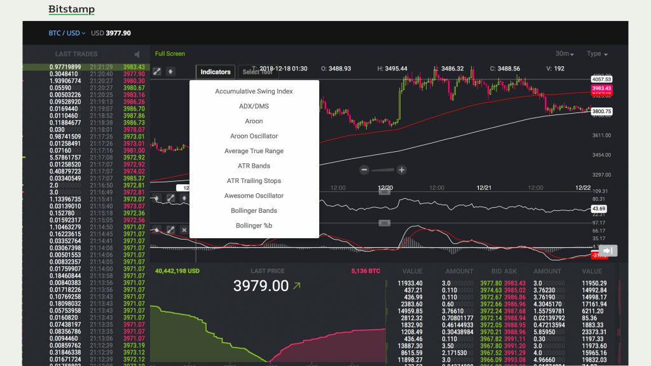Click the chart zoom slider track
The height and width of the screenshot is (366, 651).
tap(383, 170)
